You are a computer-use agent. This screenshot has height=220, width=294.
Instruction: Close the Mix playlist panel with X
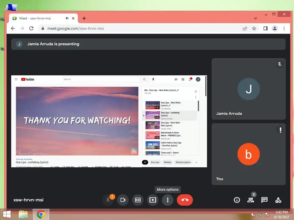(196, 91)
